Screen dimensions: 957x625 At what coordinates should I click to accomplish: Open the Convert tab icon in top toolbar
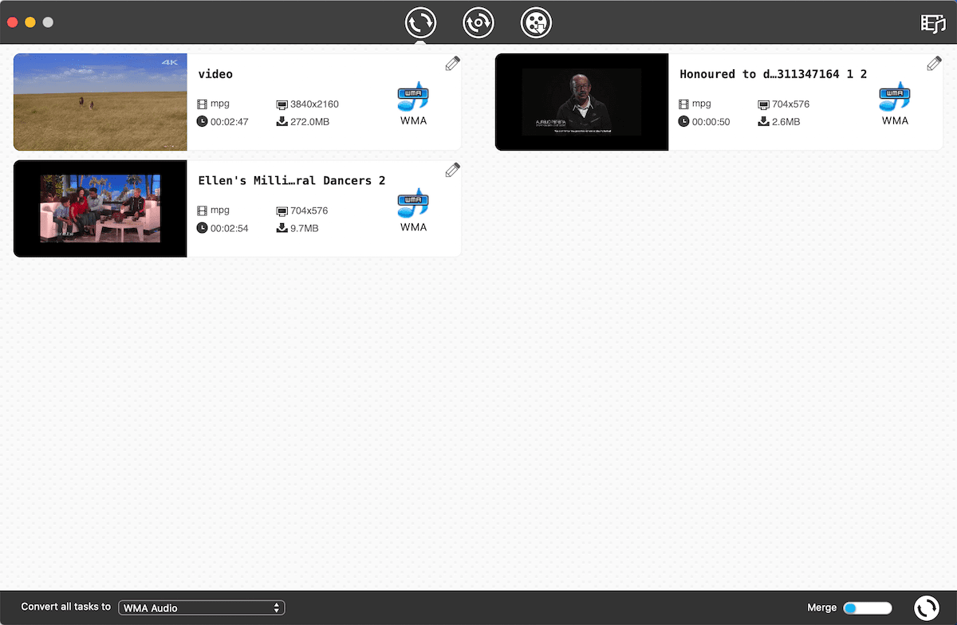click(x=420, y=23)
